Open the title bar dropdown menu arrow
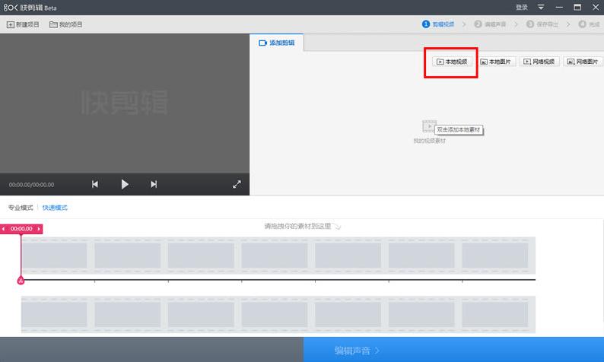The image size is (604, 362). (541, 7)
